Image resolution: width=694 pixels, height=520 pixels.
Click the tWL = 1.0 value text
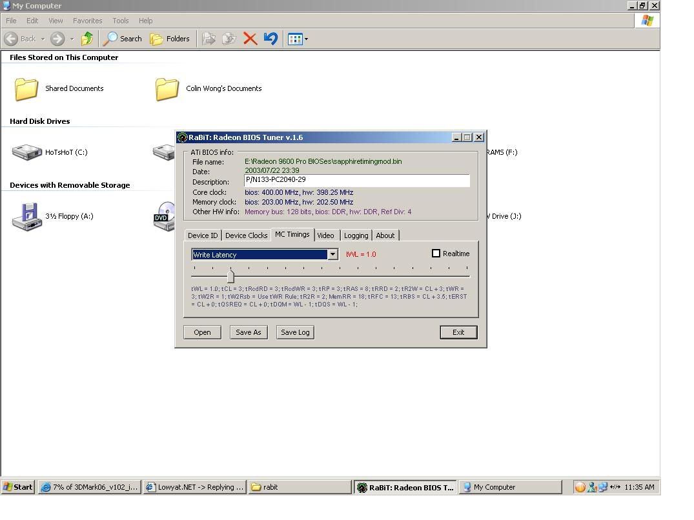click(361, 255)
